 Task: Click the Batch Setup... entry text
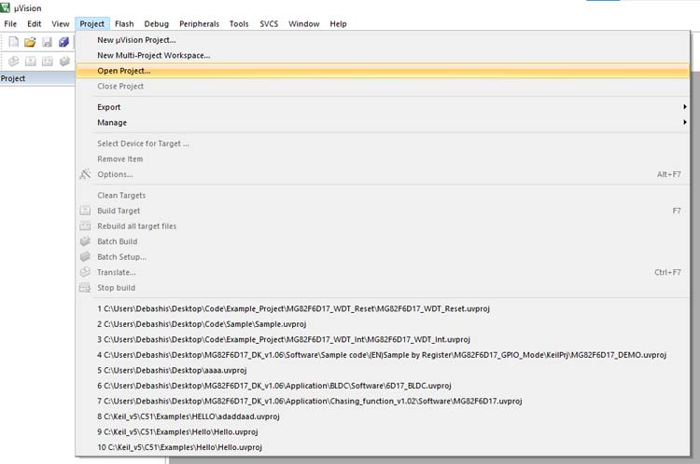121,257
